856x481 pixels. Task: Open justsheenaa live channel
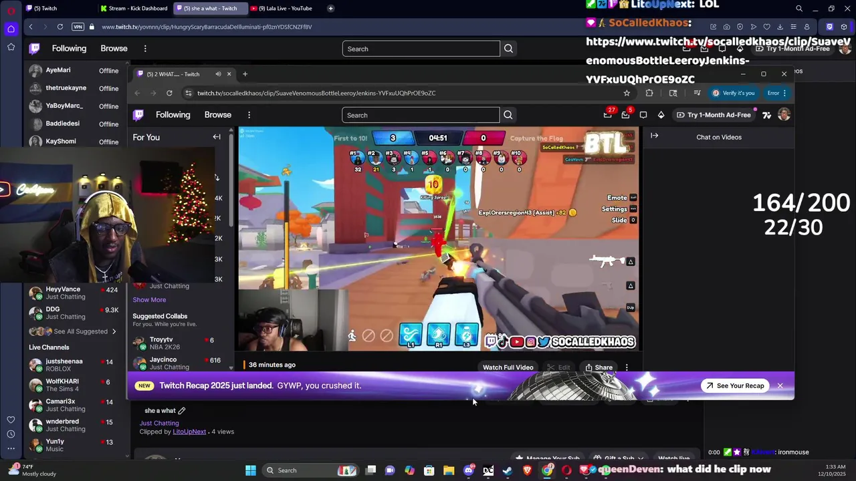pos(72,365)
